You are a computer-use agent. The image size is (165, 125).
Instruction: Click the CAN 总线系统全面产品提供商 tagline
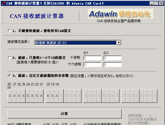coord(119,21)
